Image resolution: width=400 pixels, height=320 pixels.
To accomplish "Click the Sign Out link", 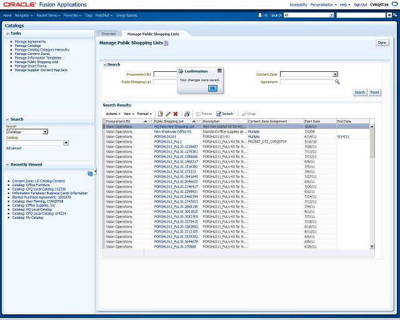I will (361, 4).
